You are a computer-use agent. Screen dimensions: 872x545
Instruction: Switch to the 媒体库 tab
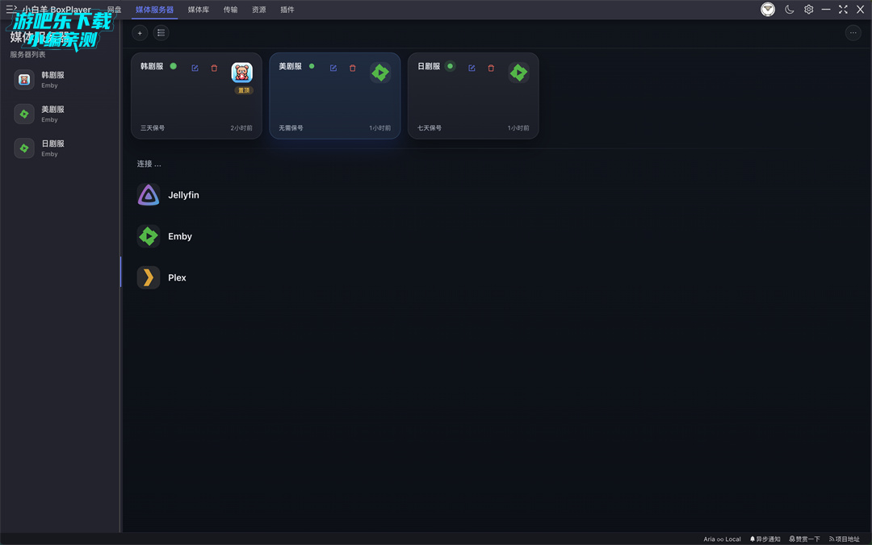click(x=199, y=10)
